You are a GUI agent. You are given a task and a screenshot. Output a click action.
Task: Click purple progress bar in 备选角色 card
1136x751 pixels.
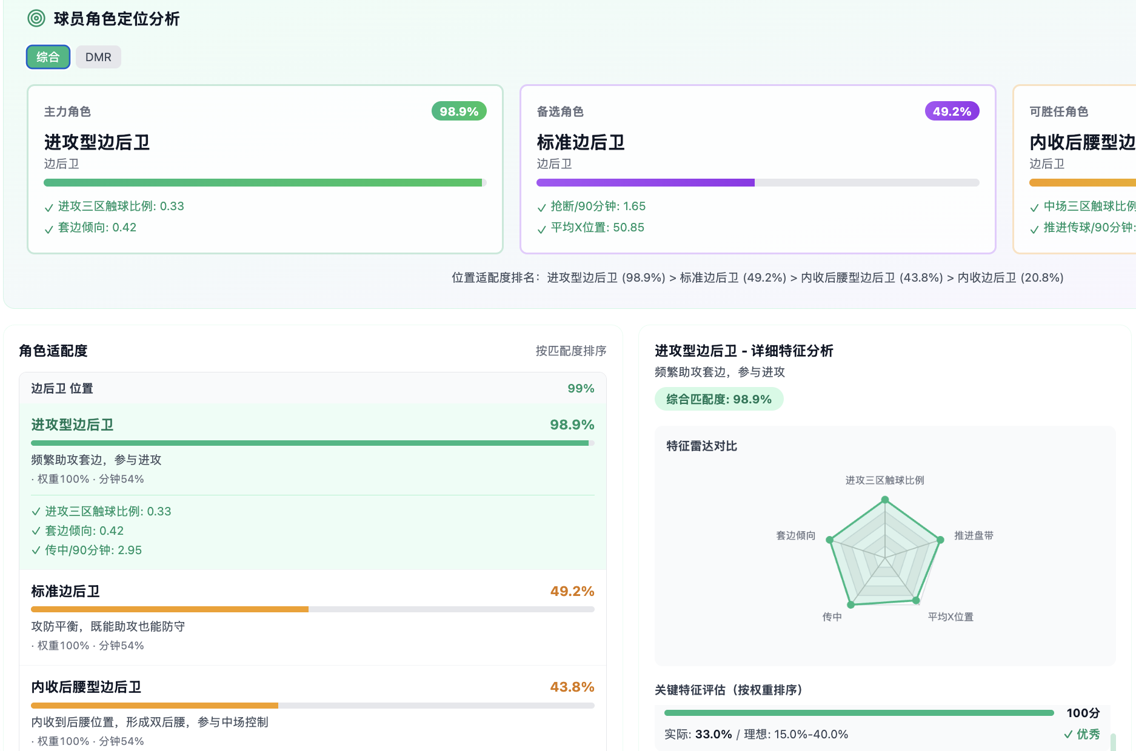click(x=758, y=182)
